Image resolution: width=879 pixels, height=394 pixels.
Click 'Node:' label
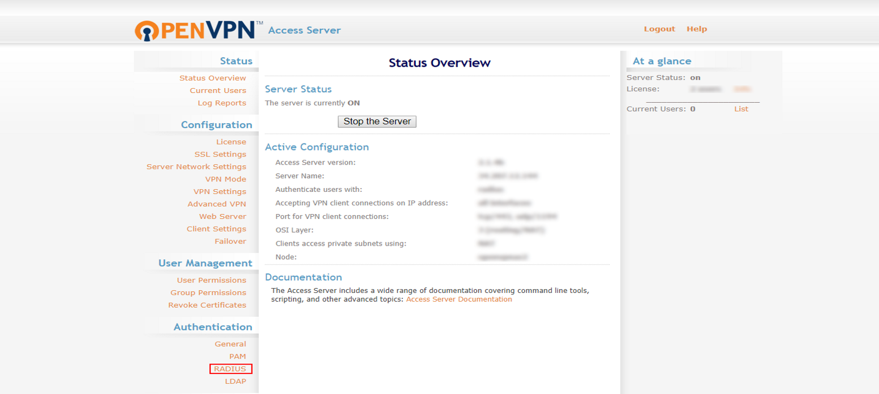pyautogui.click(x=286, y=257)
